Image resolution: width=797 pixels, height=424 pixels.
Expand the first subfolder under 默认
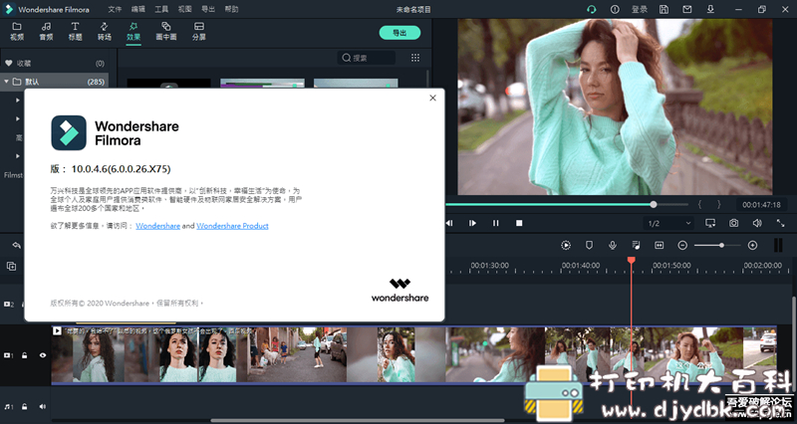[18, 101]
